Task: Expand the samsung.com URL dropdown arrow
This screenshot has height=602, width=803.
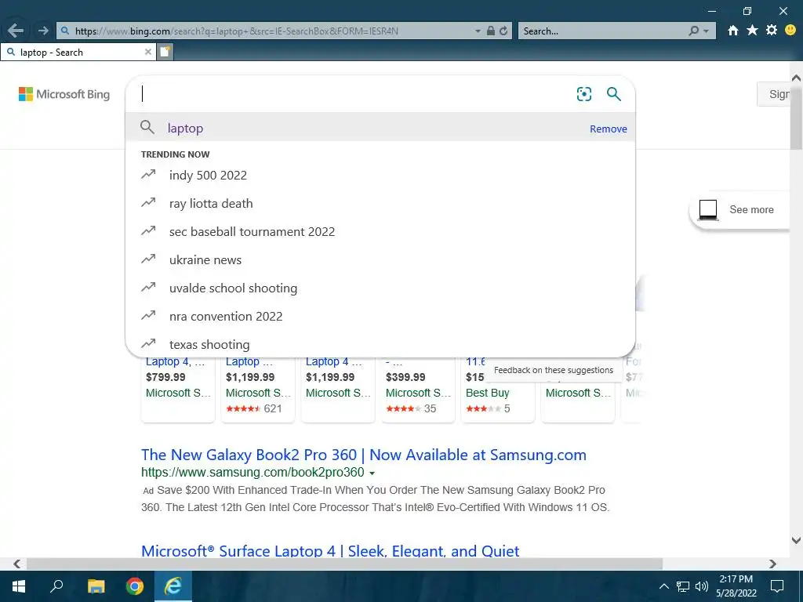Action: pos(372,473)
